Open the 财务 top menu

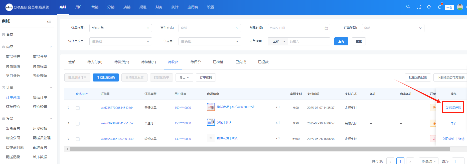159,7
